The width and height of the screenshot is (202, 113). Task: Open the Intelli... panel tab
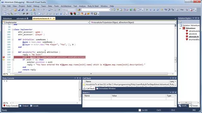183,106
